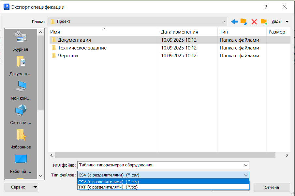Click the red X delete icon

click(254, 21)
